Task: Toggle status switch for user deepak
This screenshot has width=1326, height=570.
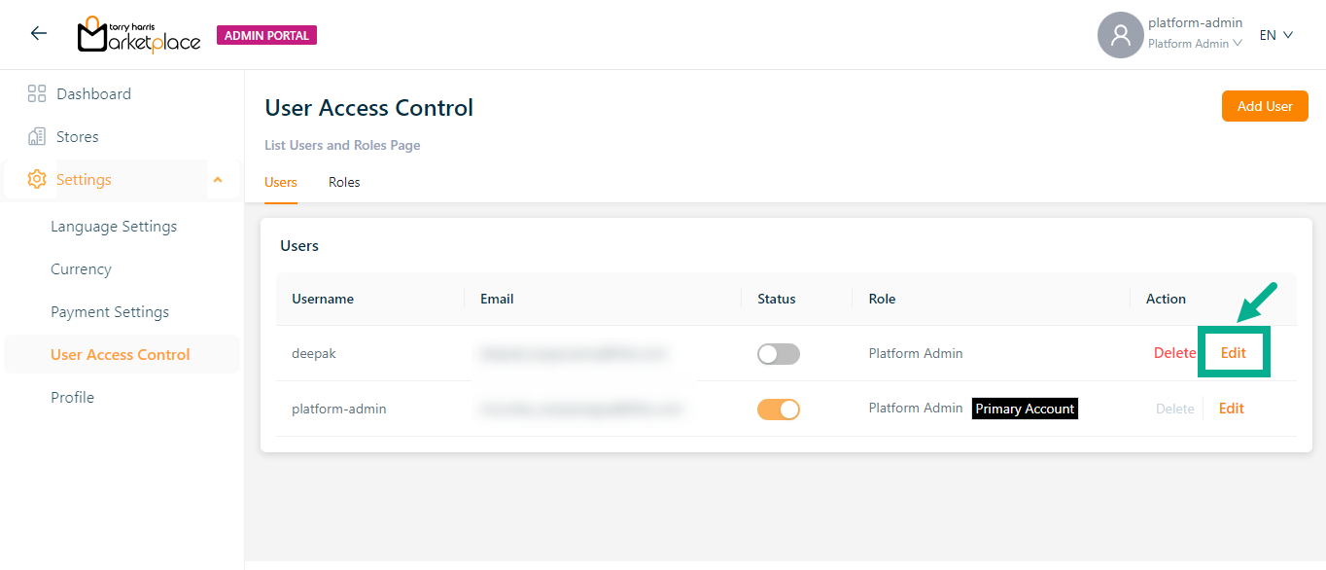Action: 779,354
